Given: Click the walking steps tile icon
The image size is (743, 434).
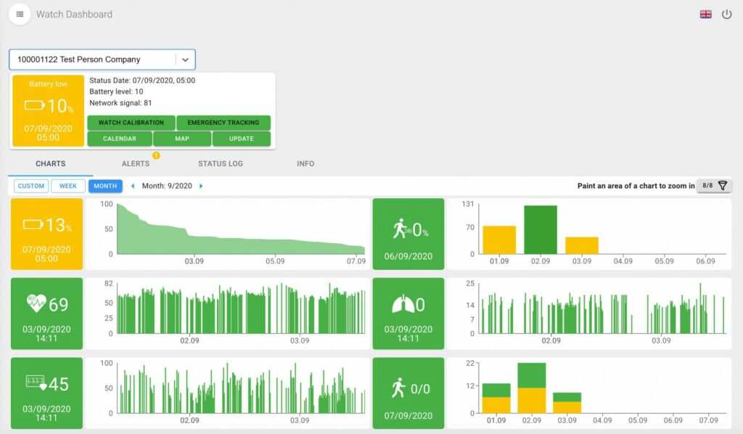Looking at the screenshot, I should [x=398, y=388].
